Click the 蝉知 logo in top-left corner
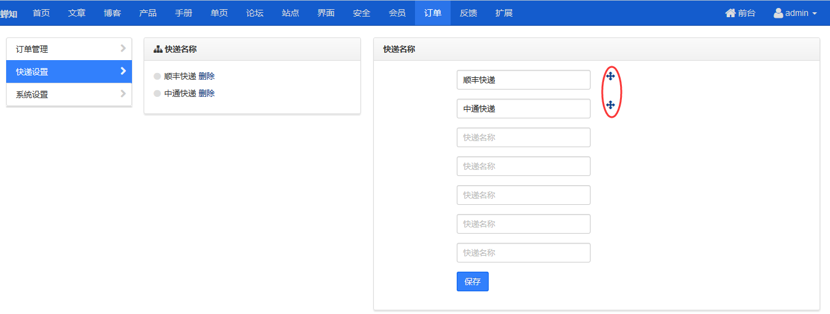The width and height of the screenshot is (830, 314). [9, 13]
